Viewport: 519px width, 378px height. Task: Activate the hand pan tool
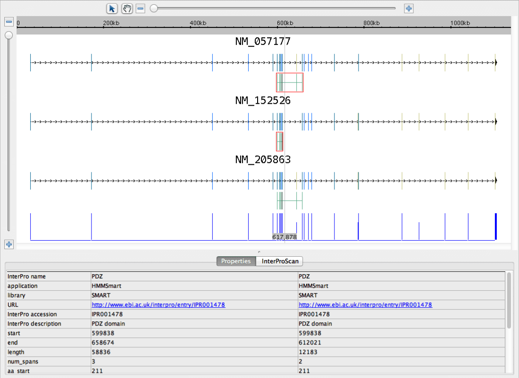pyautogui.click(x=126, y=8)
